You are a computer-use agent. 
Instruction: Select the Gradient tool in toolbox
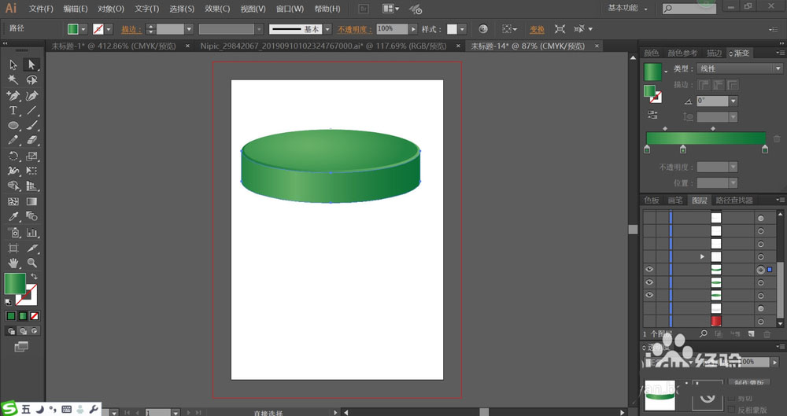pos(31,202)
